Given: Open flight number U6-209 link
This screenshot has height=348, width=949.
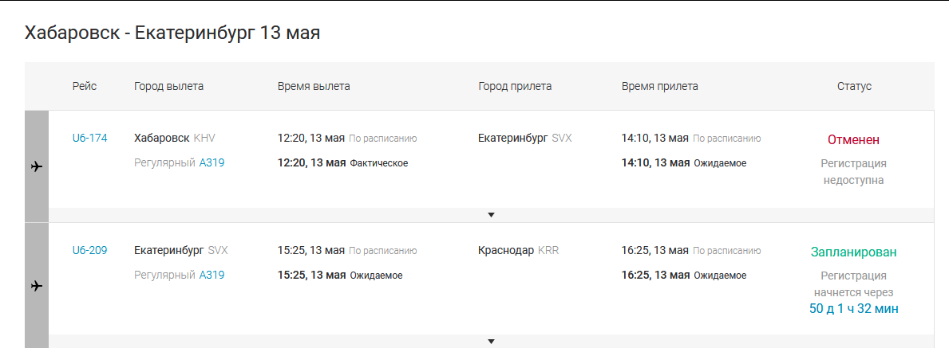Looking at the screenshot, I should (x=89, y=250).
